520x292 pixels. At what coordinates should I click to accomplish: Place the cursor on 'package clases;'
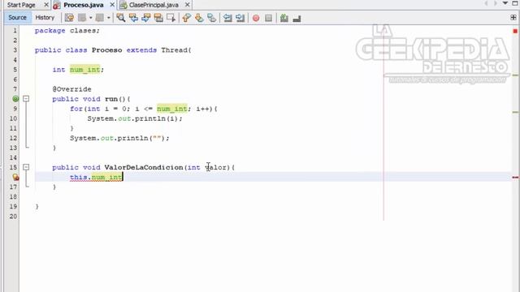pos(67,31)
